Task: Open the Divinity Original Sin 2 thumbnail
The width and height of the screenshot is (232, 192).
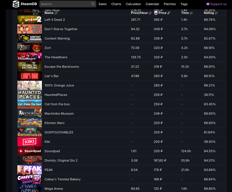Action: click(x=30, y=160)
